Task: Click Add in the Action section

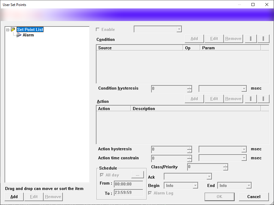Action: click(194, 99)
